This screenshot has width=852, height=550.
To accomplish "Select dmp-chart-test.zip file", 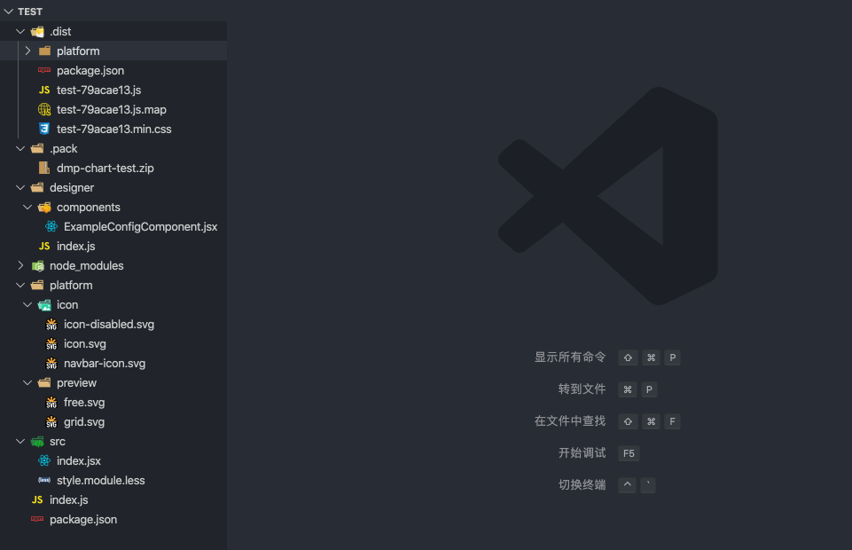I will pos(106,169).
